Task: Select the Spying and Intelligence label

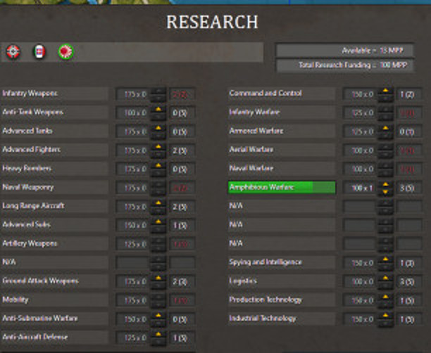Action: pyautogui.click(x=266, y=262)
